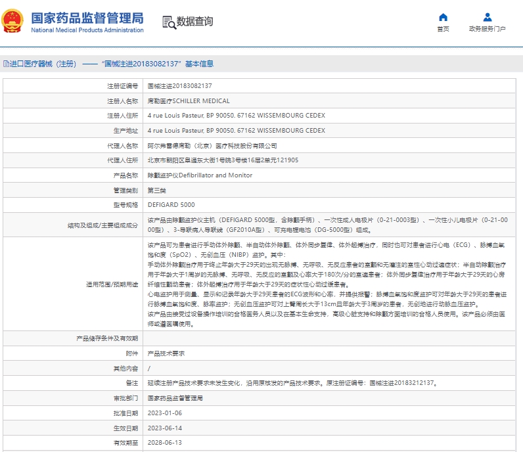The image size is (523, 452).
Task: Select agent name 阿尔弗雷德席勒 company cell
Action: [x=212, y=146]
